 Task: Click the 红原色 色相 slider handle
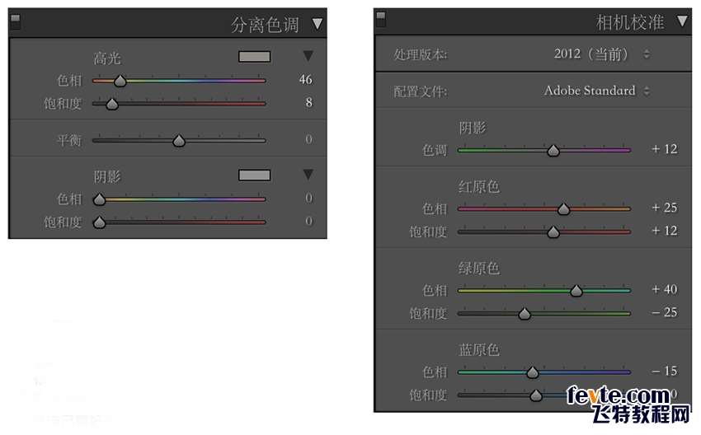click(563, 209)
